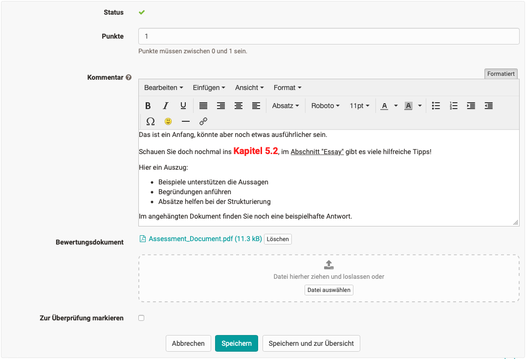
Task: Toggle bold formatting in comment editor
Action: click(x=148, y=106)
